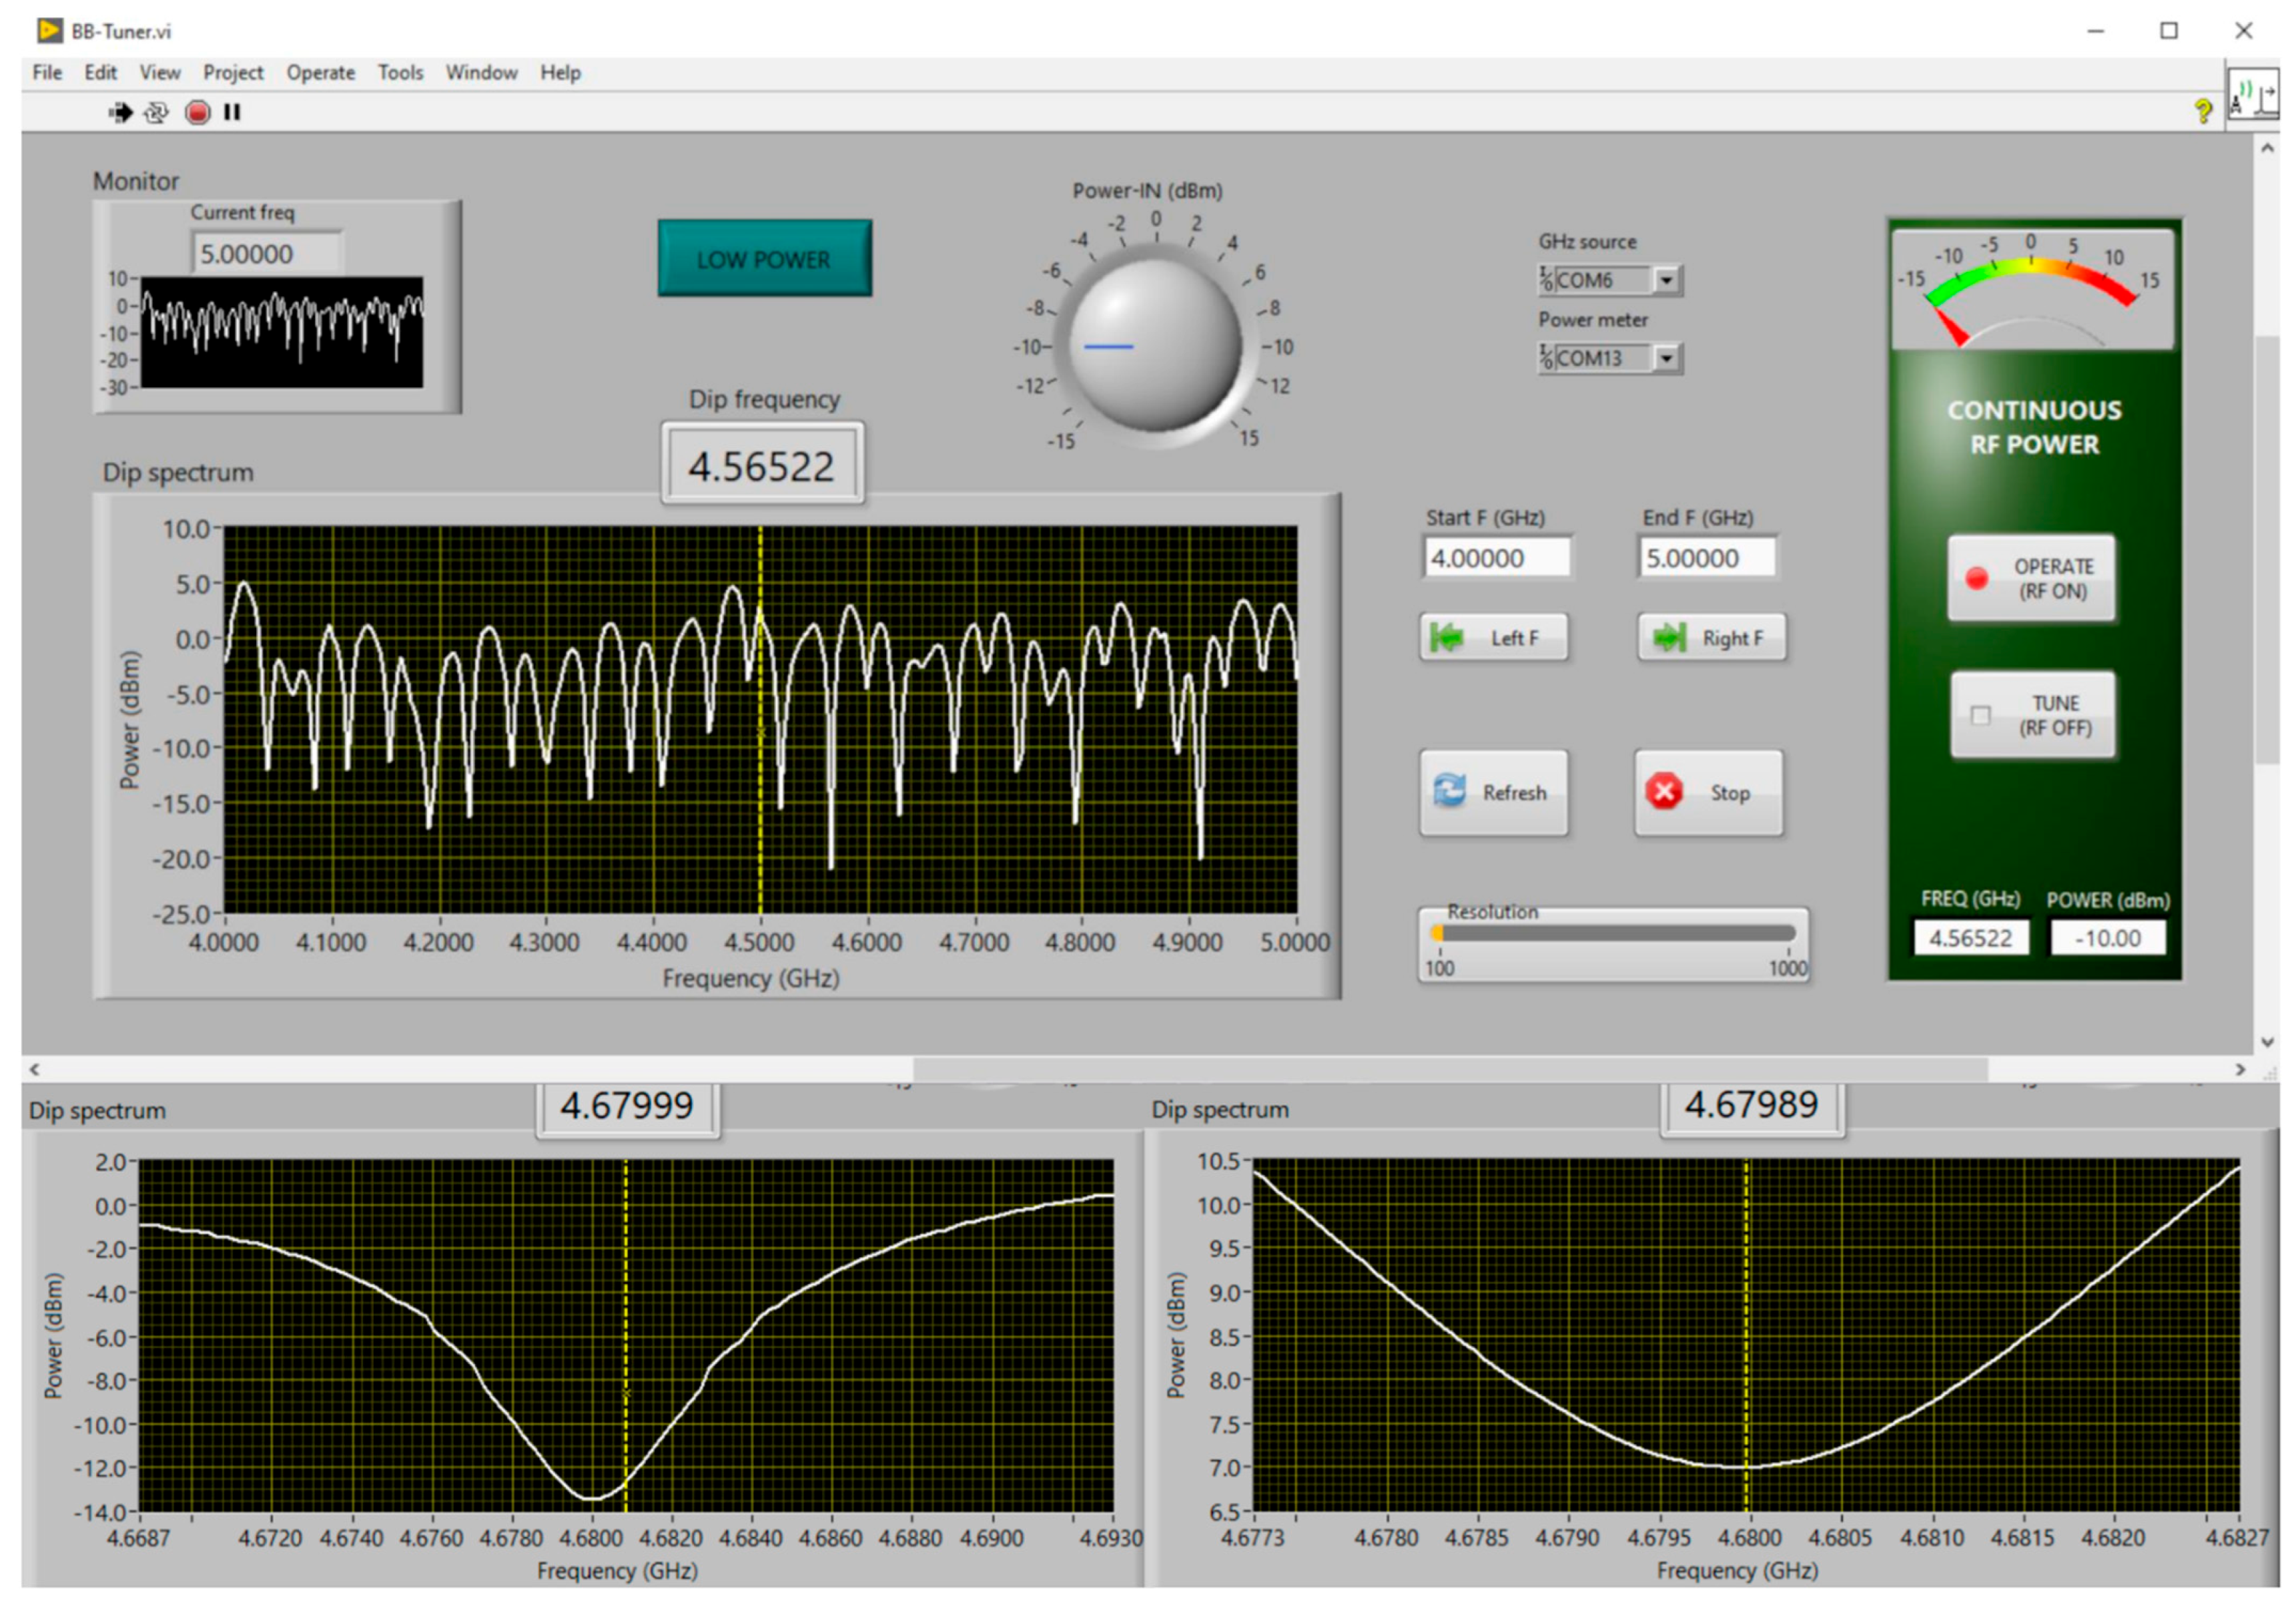Screen dimensions: 2296x1607
Task: Click the yellow cursor in main Dip spectrum
Action: pyautogui.click(x=760, y=718)
